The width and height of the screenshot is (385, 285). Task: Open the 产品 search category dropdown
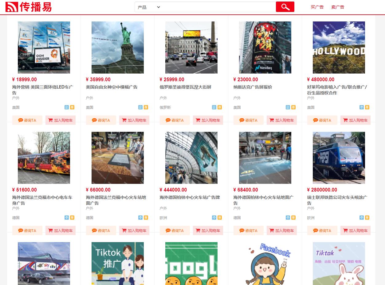(149, 7)
